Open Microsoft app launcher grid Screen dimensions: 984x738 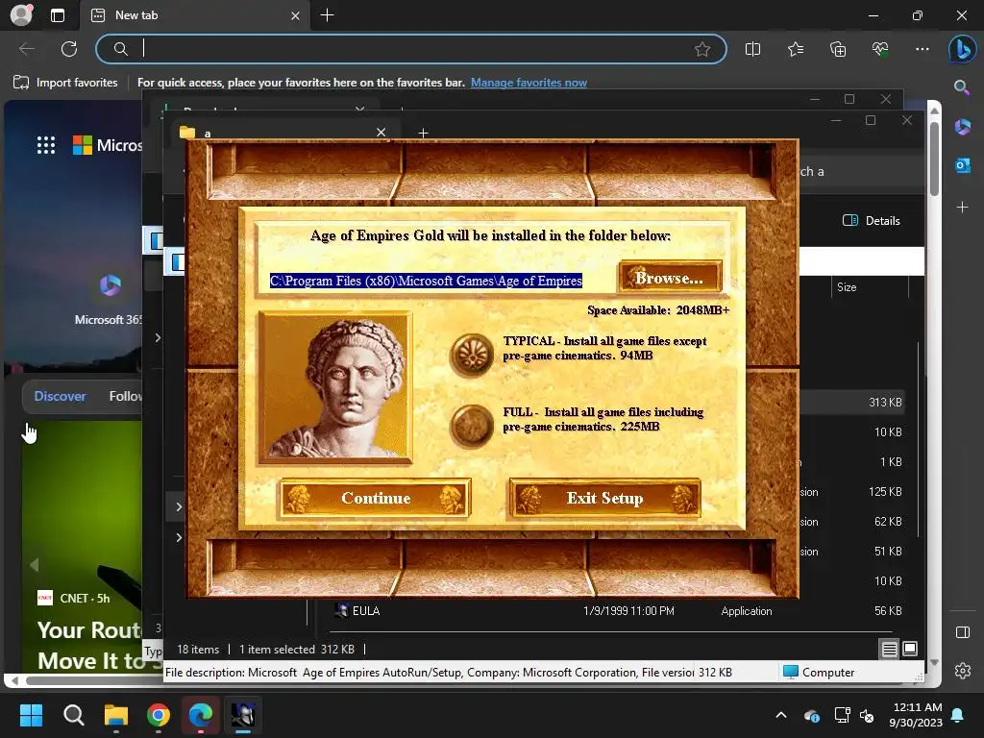pyautogui.click(x=46, y=145)
